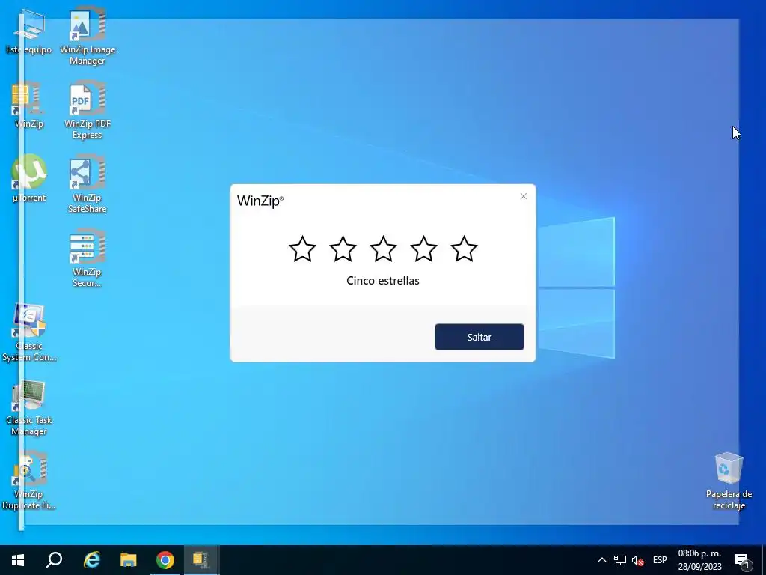
Task: Open ESP input language selector
Action: coord(660,560)
